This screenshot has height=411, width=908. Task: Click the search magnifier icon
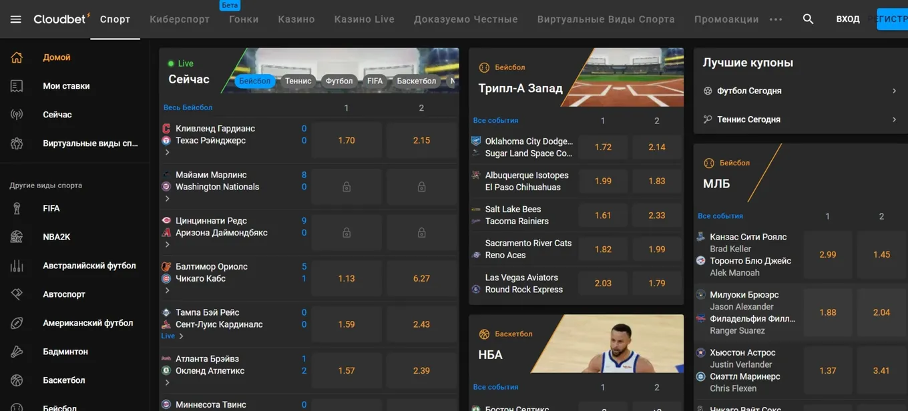[808, 19]
